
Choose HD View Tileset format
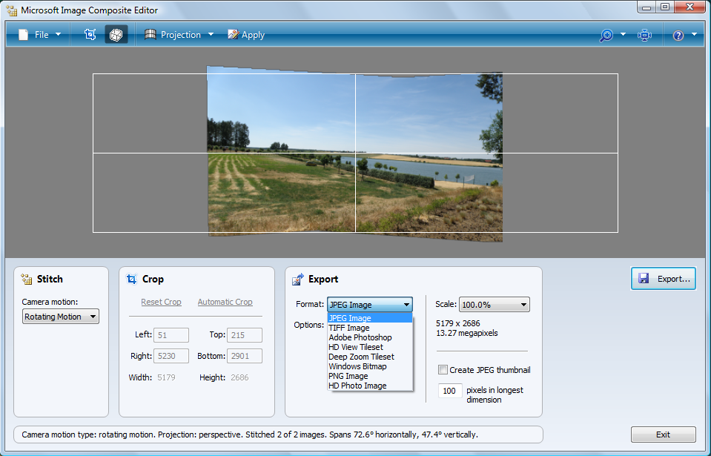[x=369, y=347]
